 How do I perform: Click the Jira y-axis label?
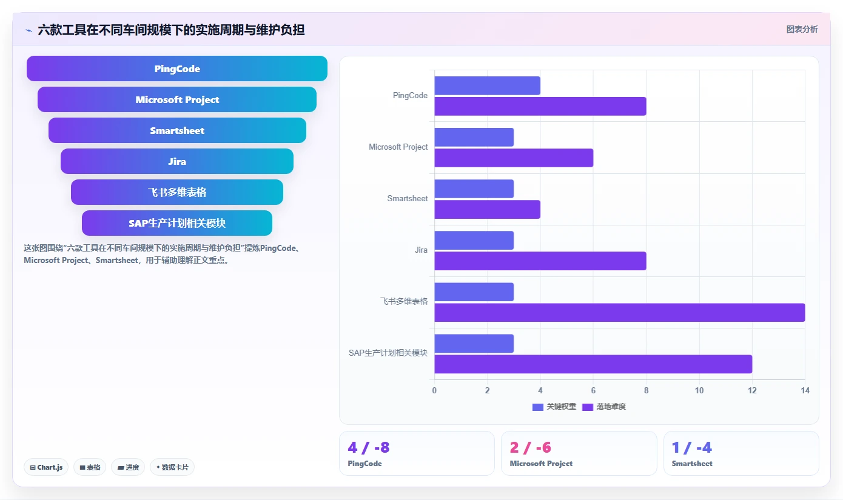point(421,250)
